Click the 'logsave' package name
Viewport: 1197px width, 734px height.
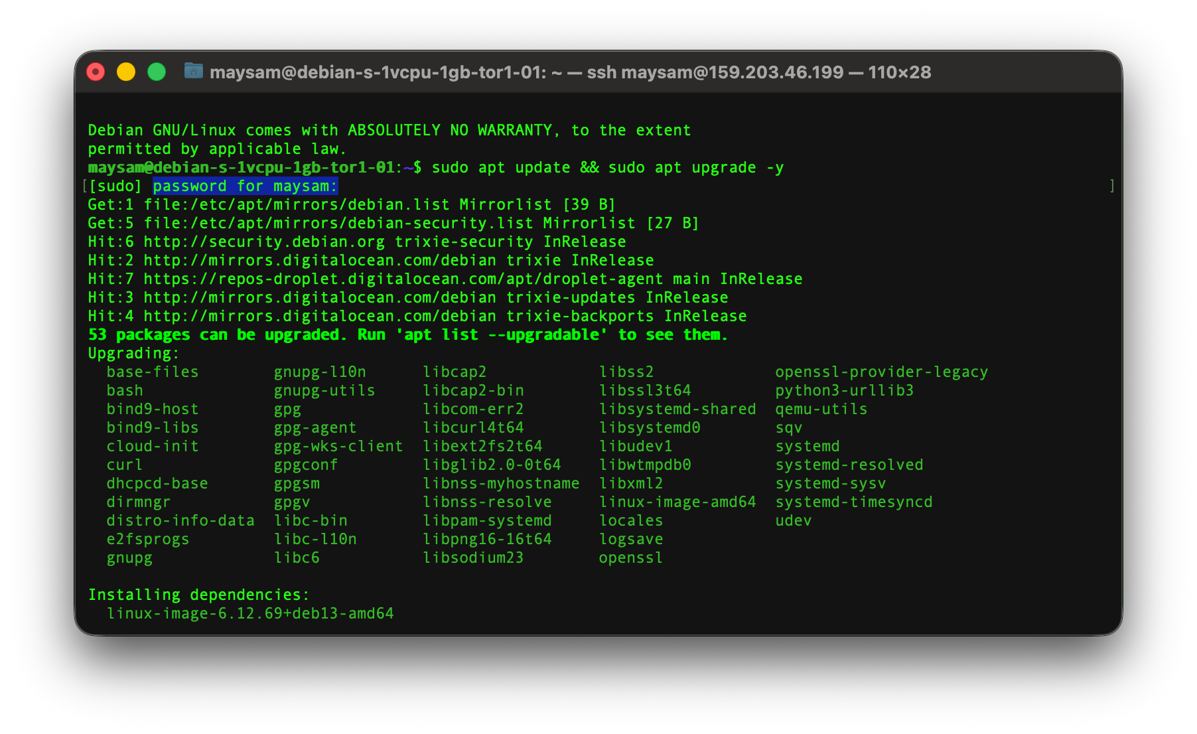coord(631,539)
